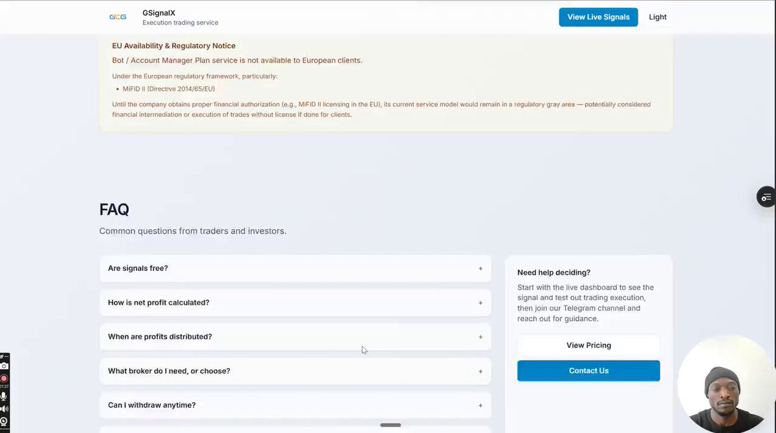Expand 'What broker do I need, or choose?'
Screen dimensions: 776x433
(x=295, y=371)
